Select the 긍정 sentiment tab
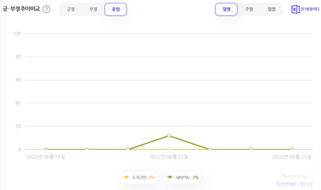This screenshot has width=321, height=190. (x=71, y=9)
